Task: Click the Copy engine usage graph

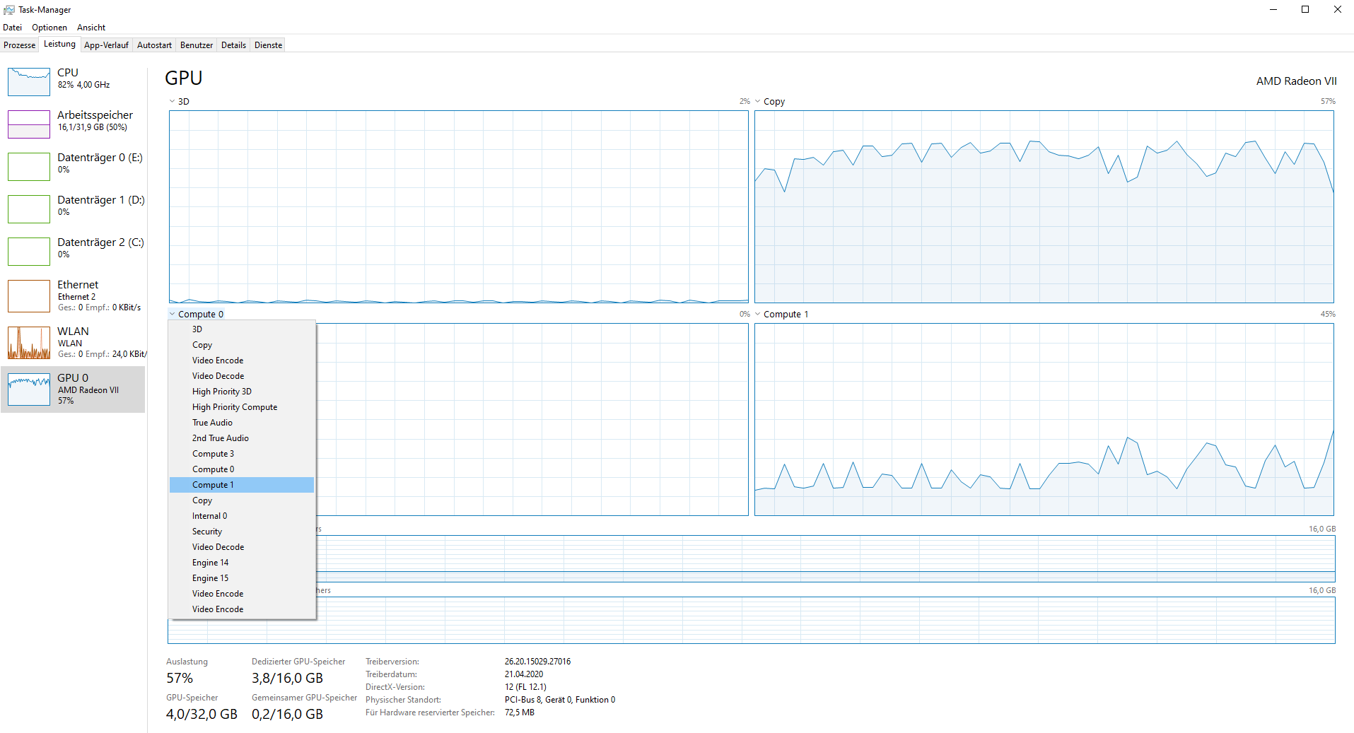Action: tap(1044, 206)
